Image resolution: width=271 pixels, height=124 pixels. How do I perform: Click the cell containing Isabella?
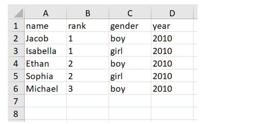point(45,51)
